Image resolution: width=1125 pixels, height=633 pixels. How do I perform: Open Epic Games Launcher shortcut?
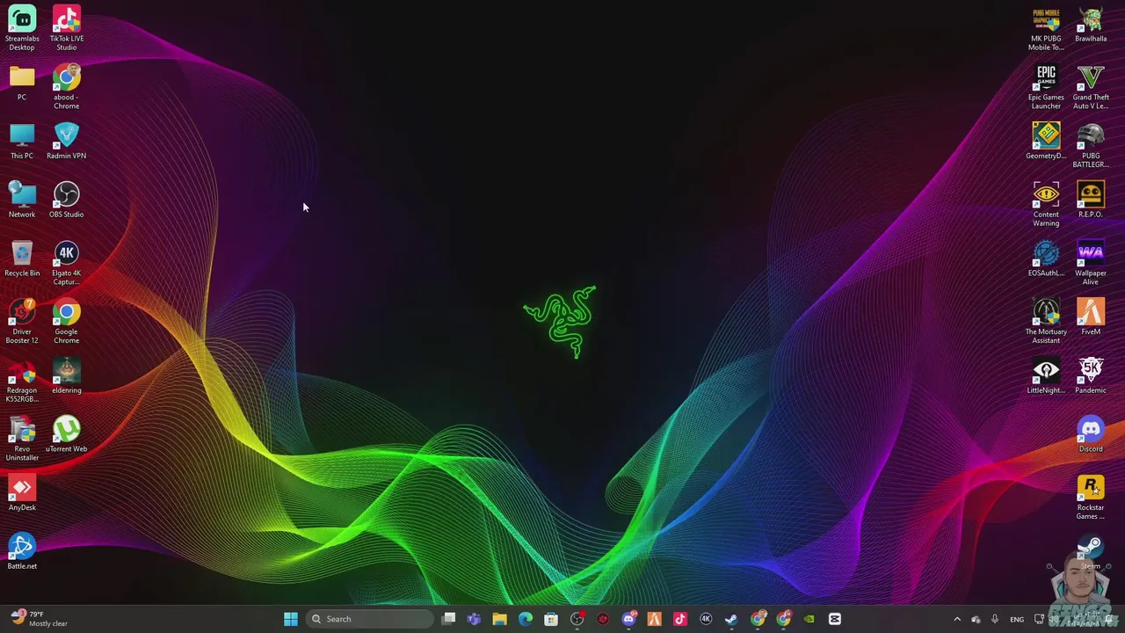(1046, 87)
